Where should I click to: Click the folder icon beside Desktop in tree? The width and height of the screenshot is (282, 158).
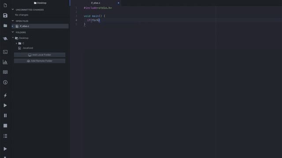click(x=17, y=38)
